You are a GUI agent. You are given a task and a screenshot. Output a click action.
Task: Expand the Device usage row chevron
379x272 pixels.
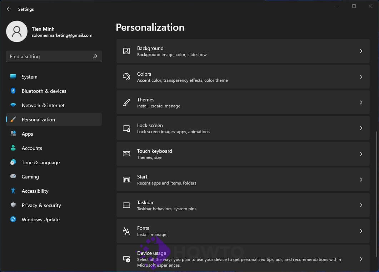(361, 258)
